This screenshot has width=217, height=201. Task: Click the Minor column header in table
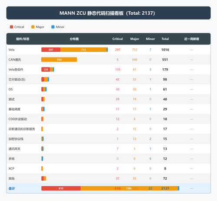150,39
